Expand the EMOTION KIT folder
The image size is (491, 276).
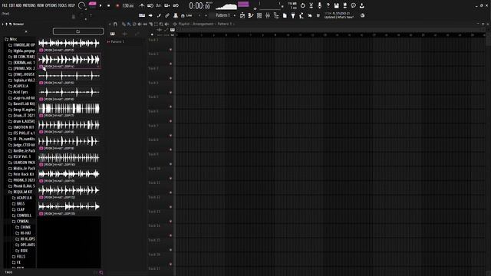(21, 127)
